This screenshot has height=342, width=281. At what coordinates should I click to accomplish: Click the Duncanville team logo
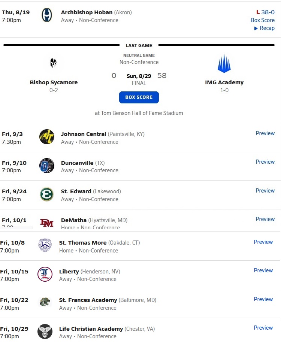(x=47, y=166)
